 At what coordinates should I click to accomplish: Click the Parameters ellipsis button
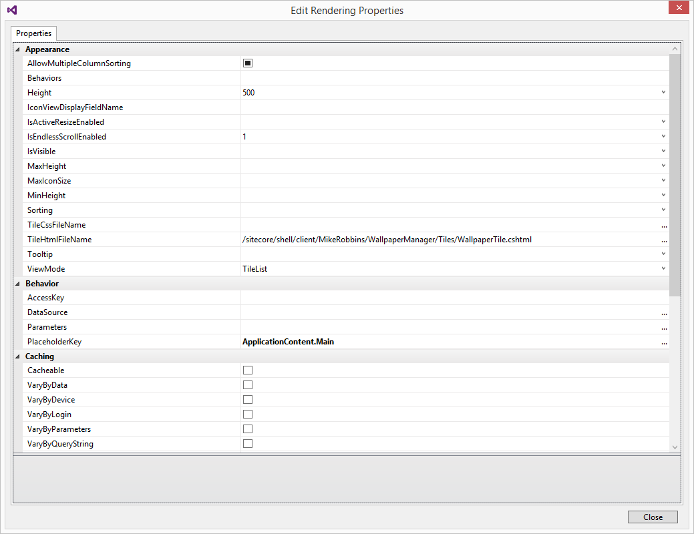664,327
